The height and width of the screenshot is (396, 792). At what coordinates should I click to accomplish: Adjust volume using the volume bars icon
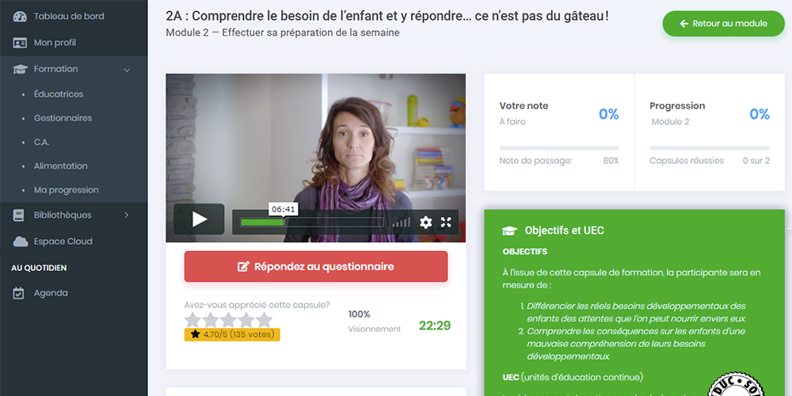pos(401,223)
